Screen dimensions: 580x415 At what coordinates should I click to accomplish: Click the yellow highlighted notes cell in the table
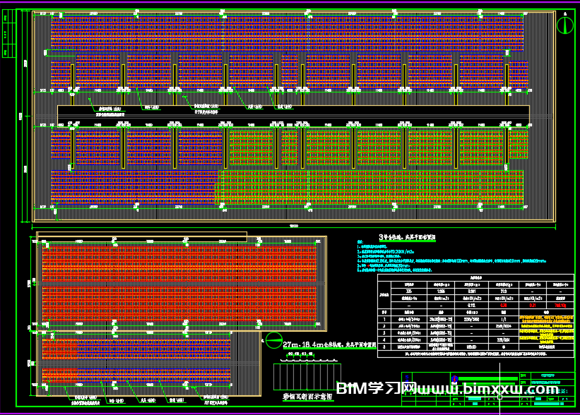coord(546,327)
